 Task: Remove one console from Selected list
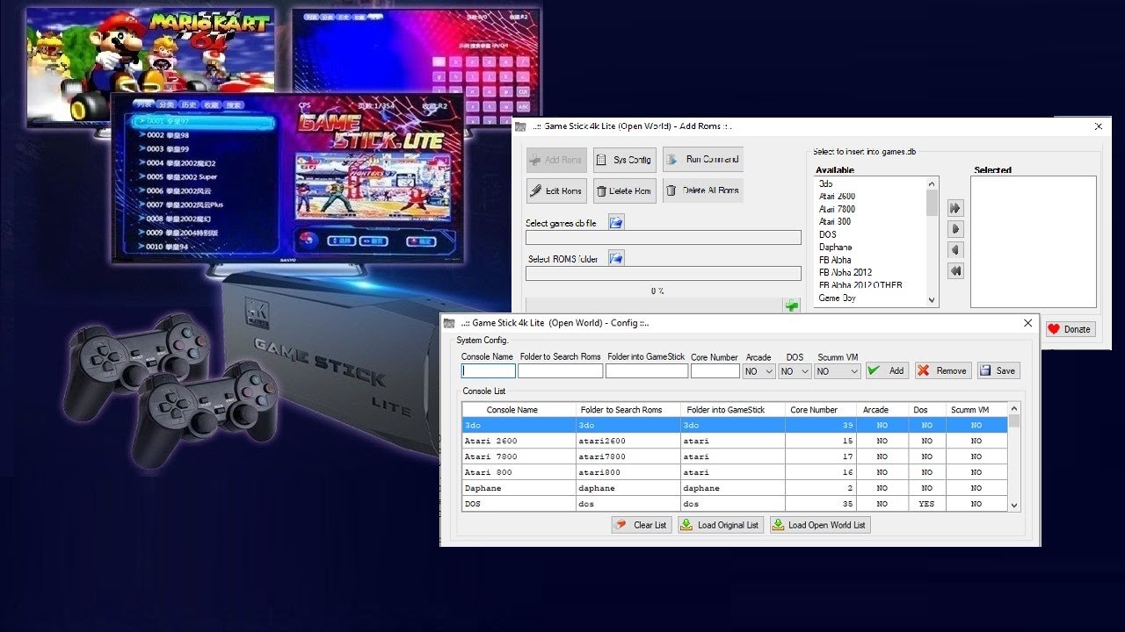955,250
